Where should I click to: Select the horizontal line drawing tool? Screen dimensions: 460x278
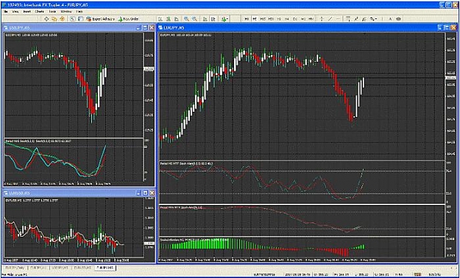pos(338,19)
